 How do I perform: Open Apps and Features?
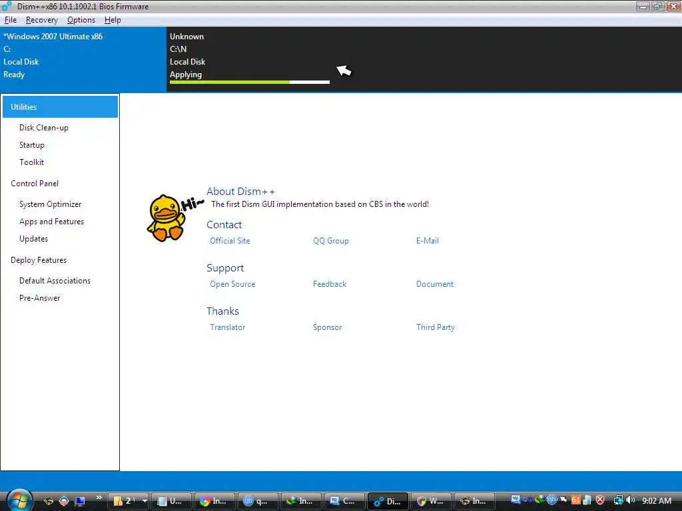coord(52,222)
